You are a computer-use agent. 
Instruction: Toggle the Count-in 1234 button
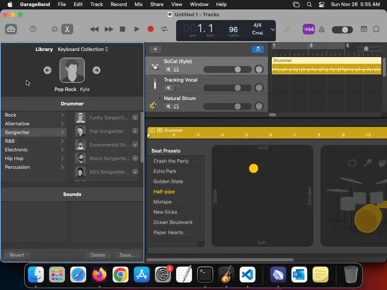pos(308,29)
